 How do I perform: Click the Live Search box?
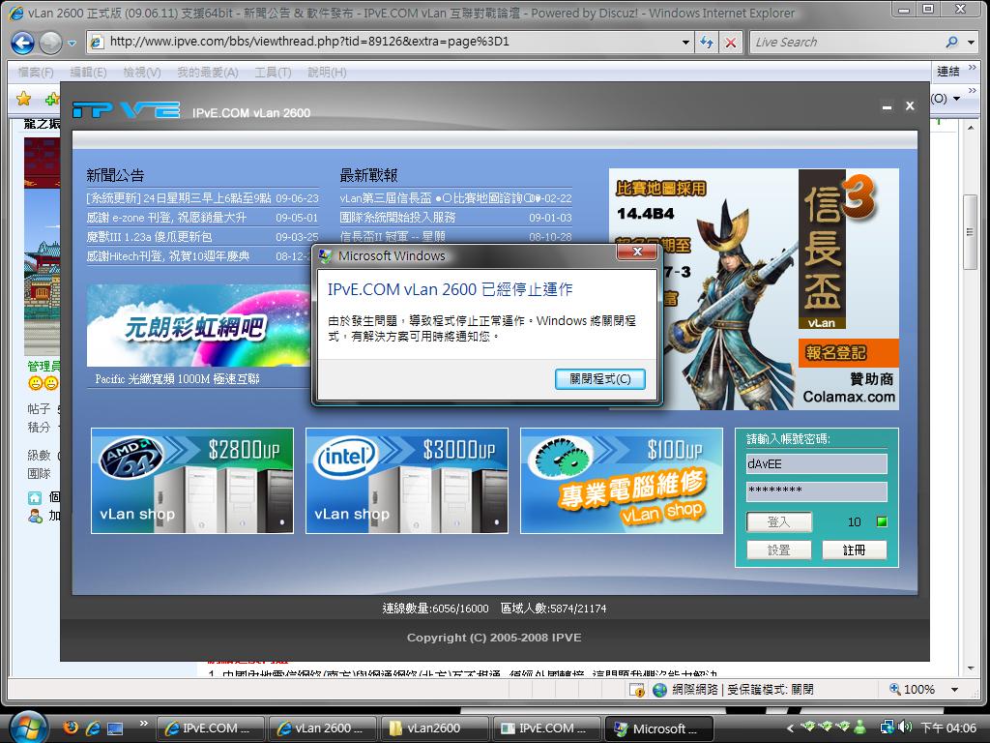(x=845, y=43)
